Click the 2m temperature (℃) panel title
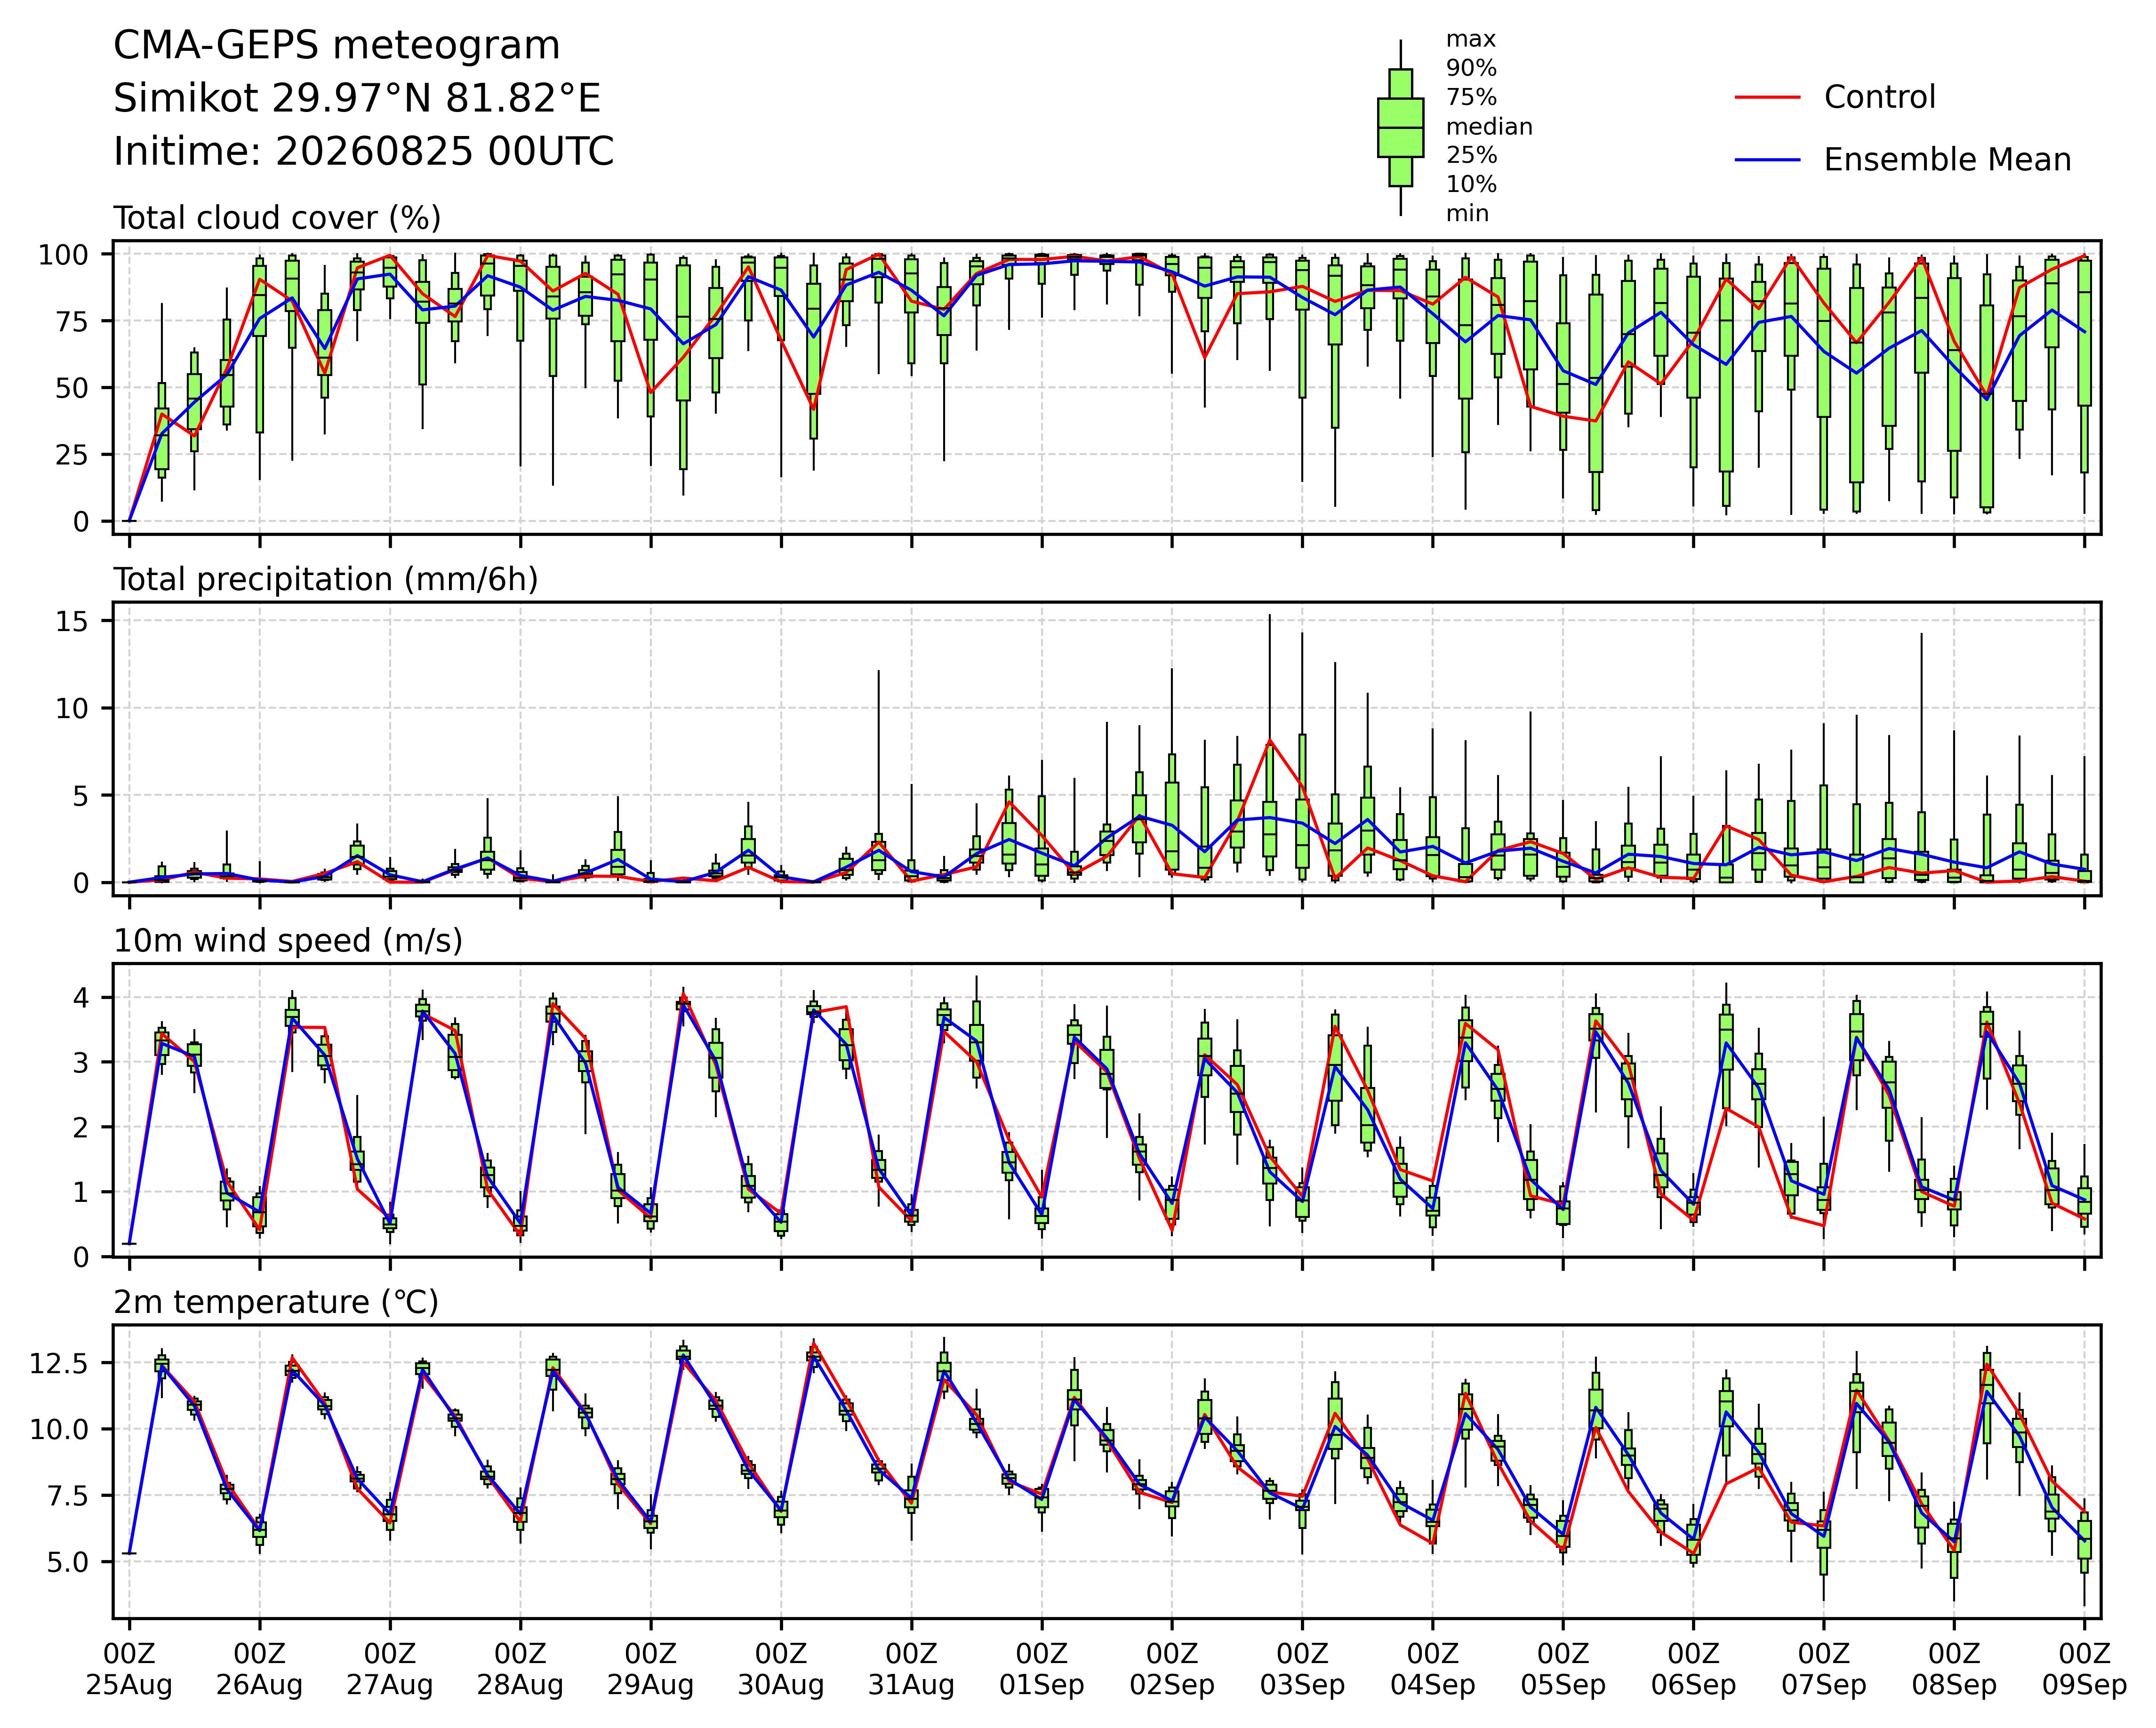The image size is (2156, 1728). [x=276, y=1302]
